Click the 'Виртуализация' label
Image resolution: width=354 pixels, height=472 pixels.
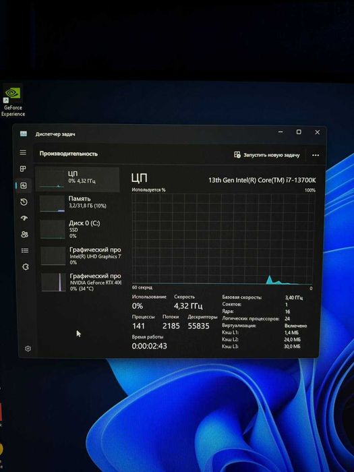tap(239, 326)
